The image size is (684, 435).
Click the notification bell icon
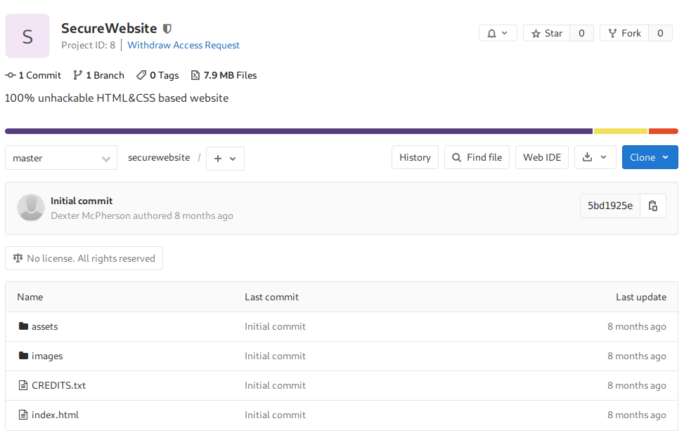[491, 34]
